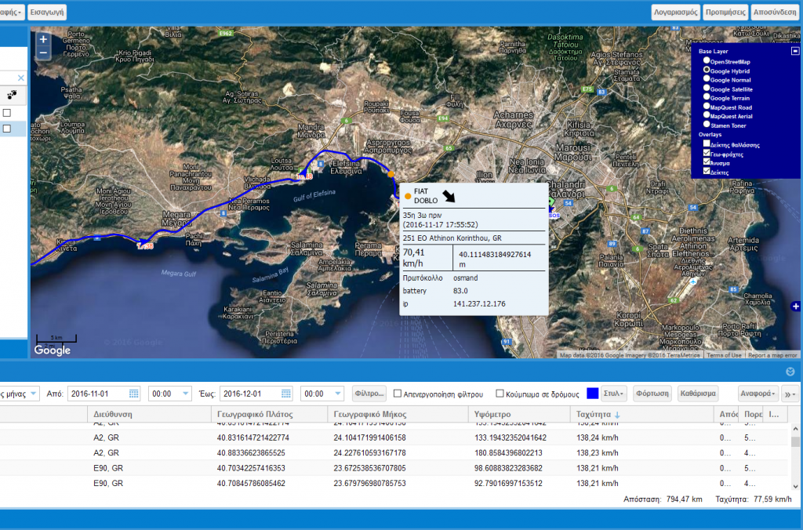Image resolution: width=803 pixels, height=530 pixels.
Task: Select table row with latitude 40.70342257416353
Action: pos(394,468)
